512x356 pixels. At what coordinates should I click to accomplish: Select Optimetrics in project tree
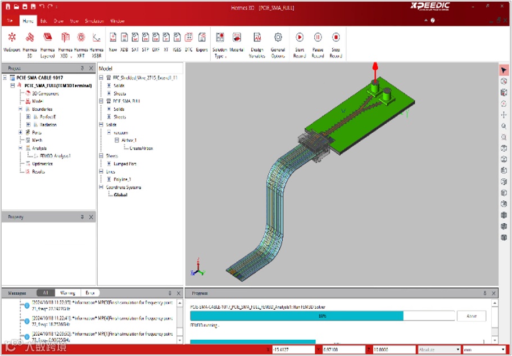click(43, 164)
